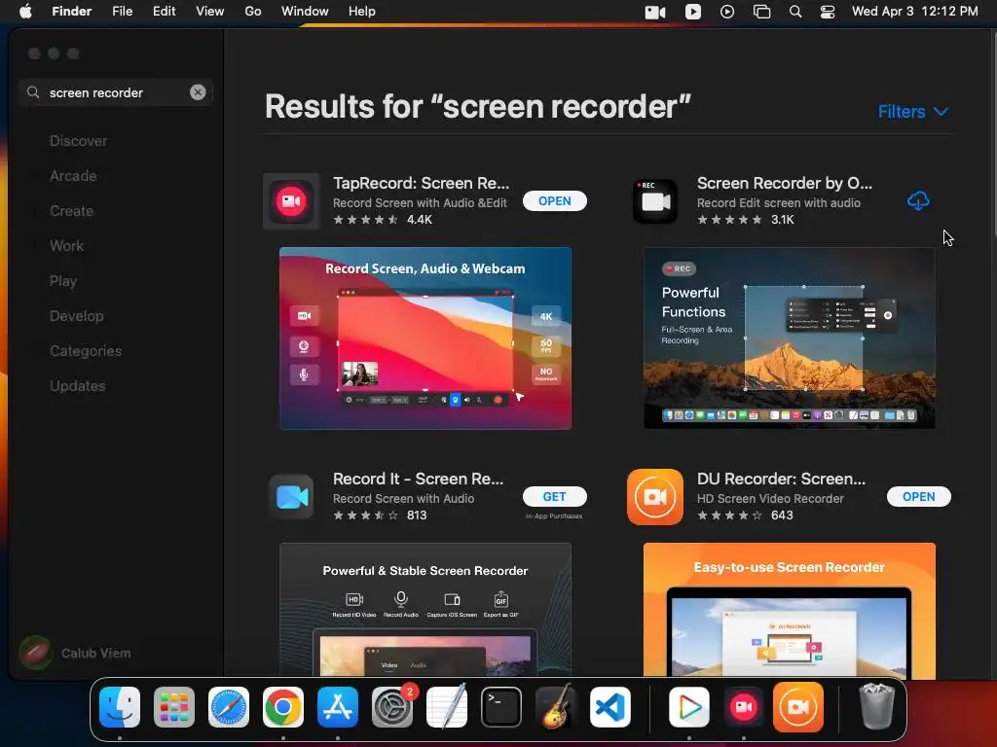Click the white play-square menu bar icon
Screen dimensions: 997x747
tap(693, 12)
